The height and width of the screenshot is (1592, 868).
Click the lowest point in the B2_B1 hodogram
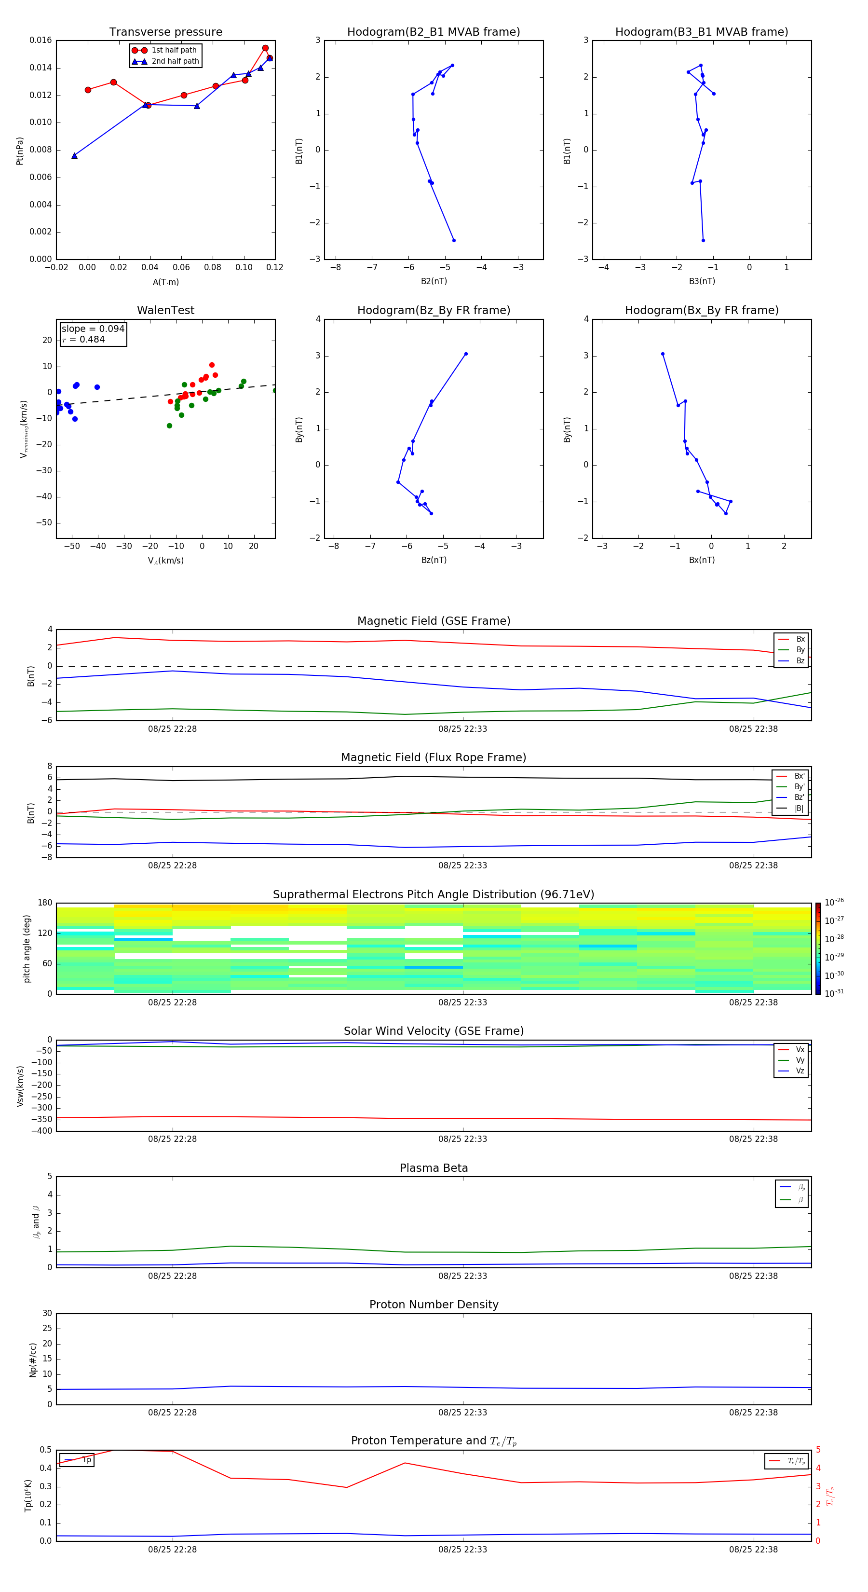click(x=454, y=240)
